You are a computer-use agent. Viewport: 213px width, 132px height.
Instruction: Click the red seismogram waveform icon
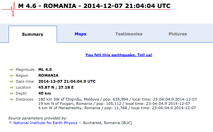13,10
